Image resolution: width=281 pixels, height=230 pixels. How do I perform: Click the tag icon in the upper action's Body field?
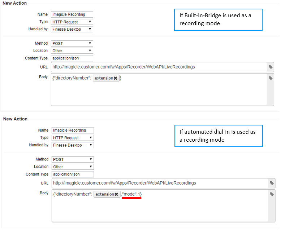pos(270,78)
